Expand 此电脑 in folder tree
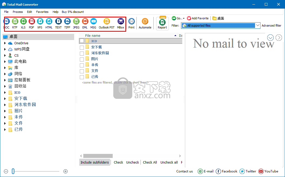The width and height of the screenshot is (285, 177). point(5,62)
